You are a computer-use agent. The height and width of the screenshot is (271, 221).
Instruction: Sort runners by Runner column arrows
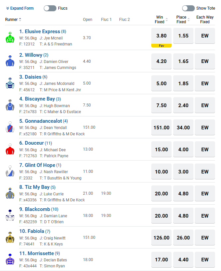[x=20, y=20]
